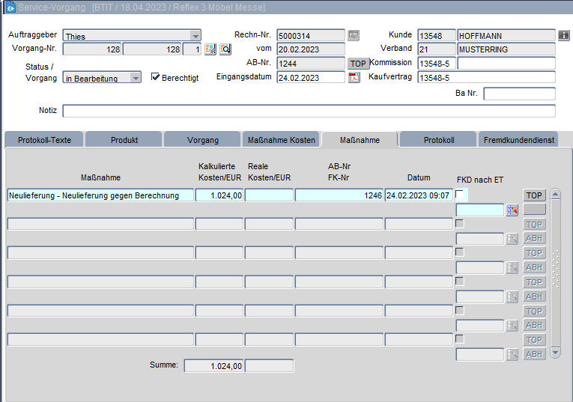Click the icon next to Rechn-Nr. field
The width and height of the screenshot is (573, 402).
point(354,35)
